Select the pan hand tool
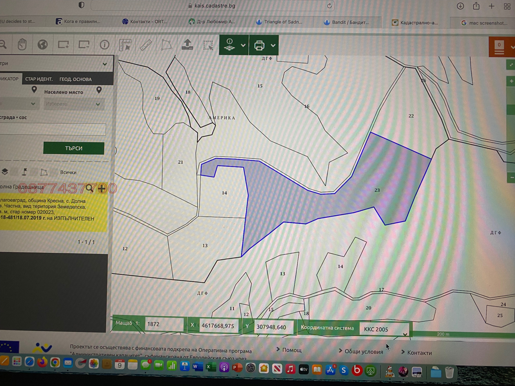The height and width of the screenshot is (386, 515). click(22, 44)
